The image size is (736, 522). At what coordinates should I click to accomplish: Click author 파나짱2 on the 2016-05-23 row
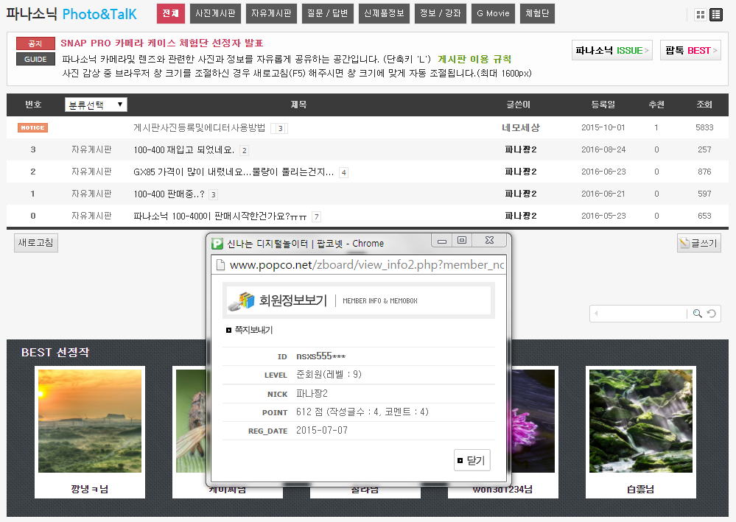click(521, 216)
